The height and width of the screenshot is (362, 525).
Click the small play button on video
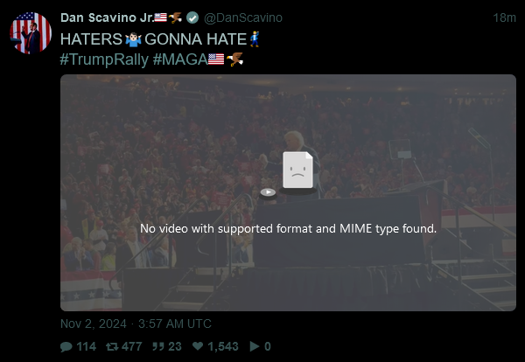[x=269, y=192]
